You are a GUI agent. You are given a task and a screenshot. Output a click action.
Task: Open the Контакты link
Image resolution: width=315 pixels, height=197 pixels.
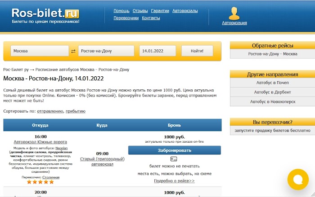coord(151,18)
